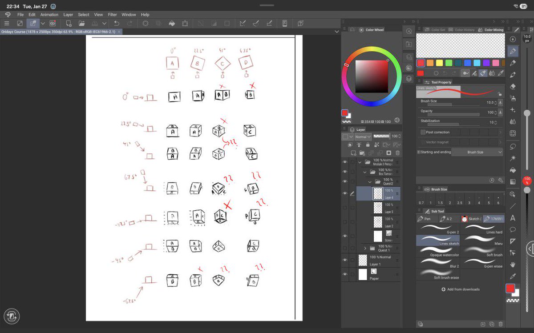Click the Fill bucket icon in the command bar
The width and height of the screenshot is (534, 333).
pos(171,23)
